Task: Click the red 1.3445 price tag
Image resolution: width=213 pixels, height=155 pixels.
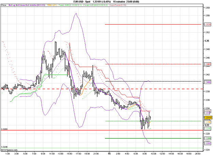Action: (208, 64)
